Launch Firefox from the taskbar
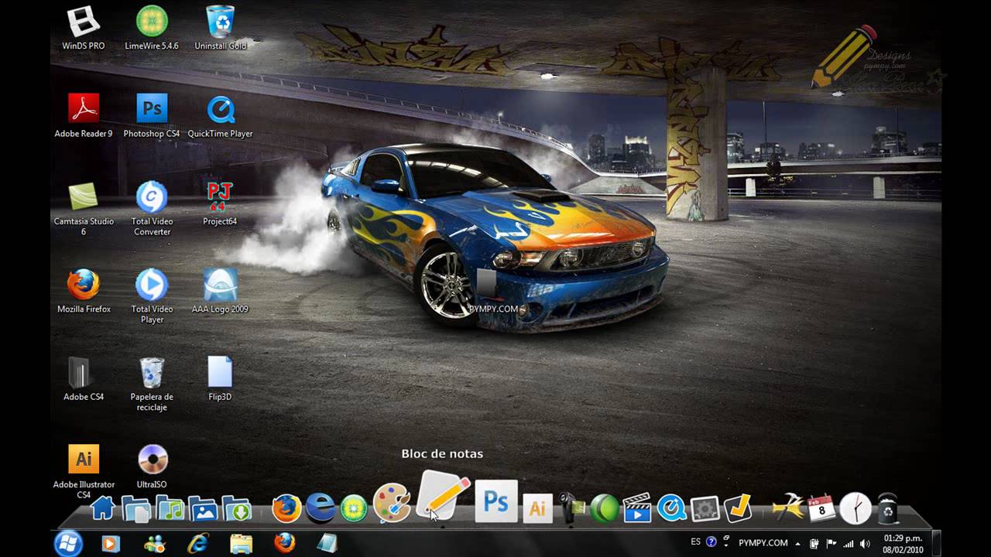 [x=284, y=544]
